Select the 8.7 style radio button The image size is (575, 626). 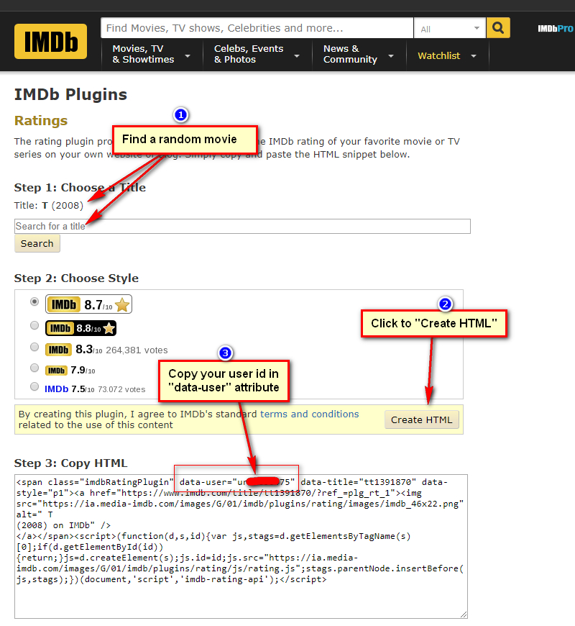[34, 302]
